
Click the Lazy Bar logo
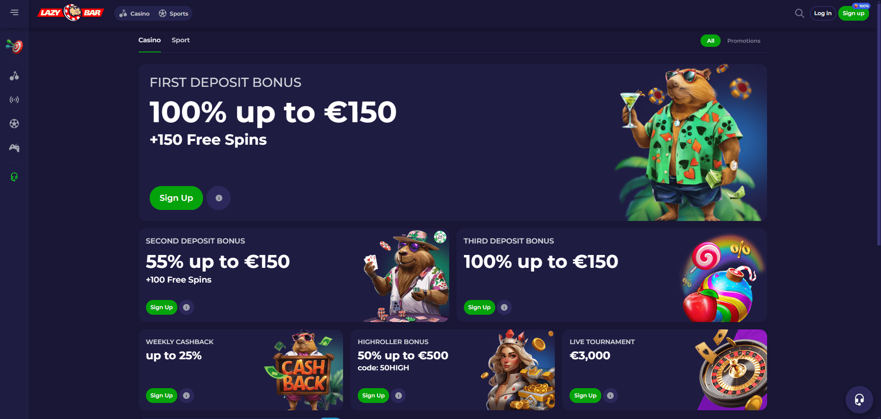pyautogui.click(x=71, y=12)
